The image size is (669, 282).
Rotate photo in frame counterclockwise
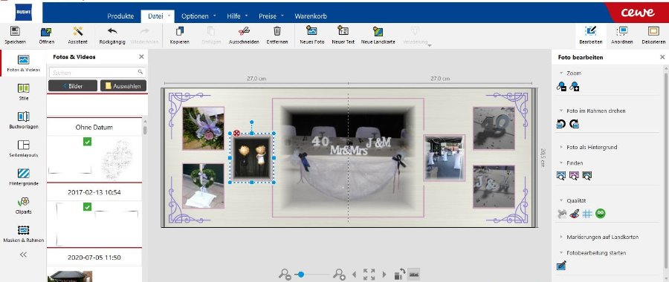point(561,124)
